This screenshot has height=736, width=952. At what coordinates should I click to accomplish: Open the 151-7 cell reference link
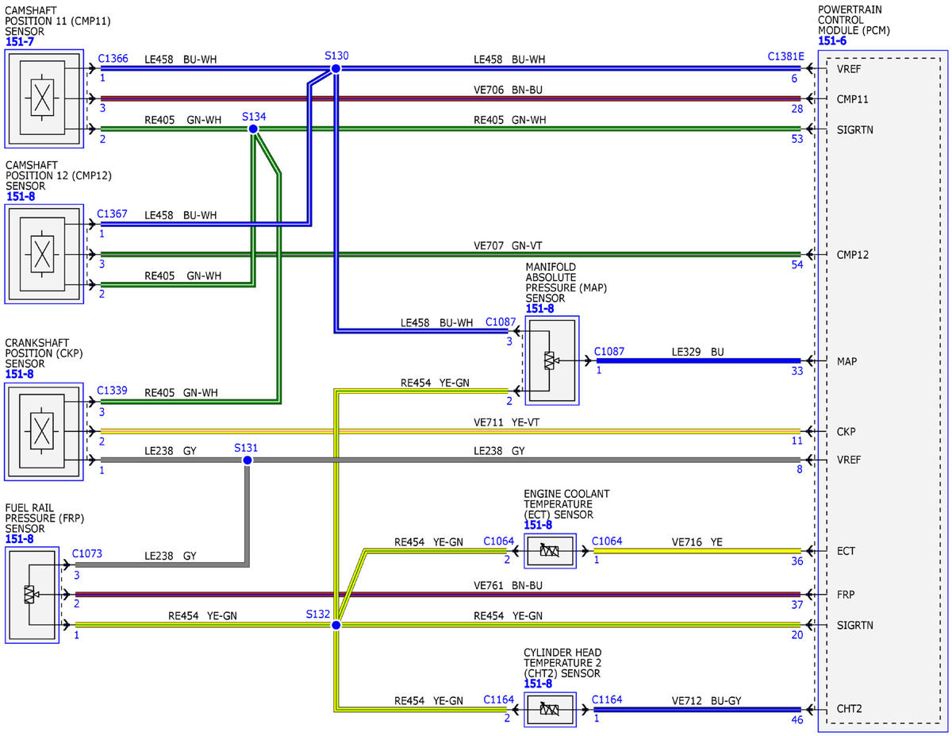pyautogui.click(x=19, y=41)
